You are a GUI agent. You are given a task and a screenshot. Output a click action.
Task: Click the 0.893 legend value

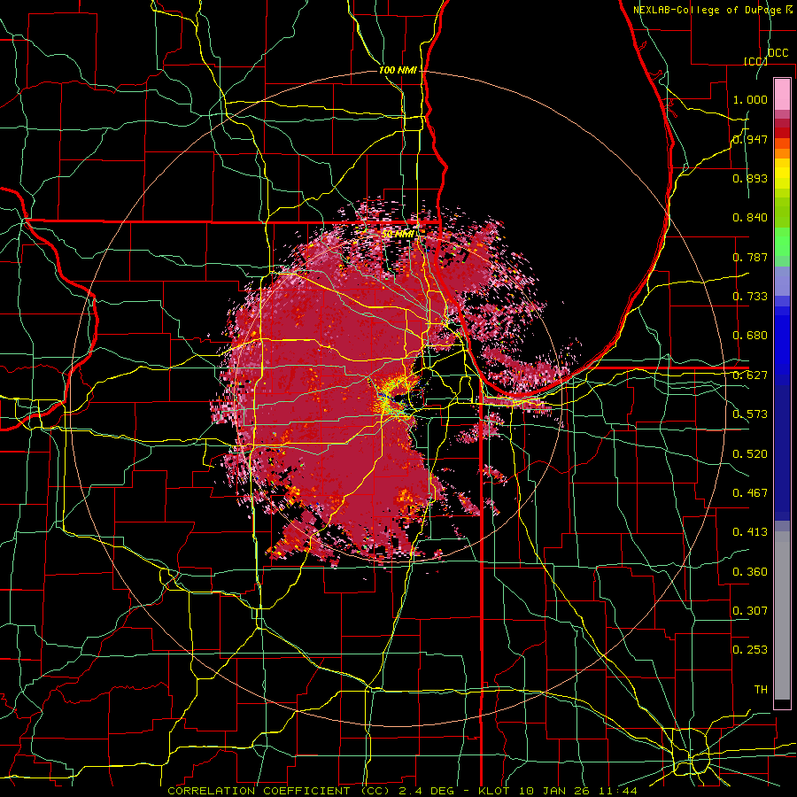(x=750, y=178)
